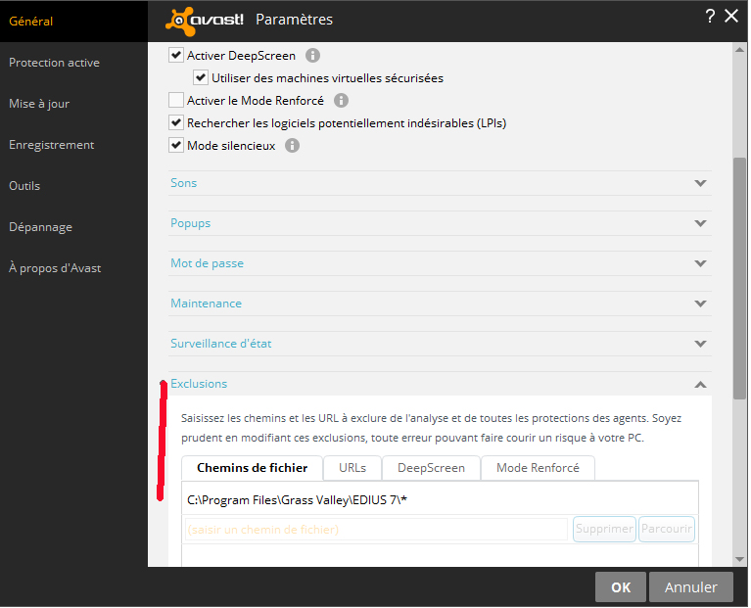The width and height of the screenshot is (751, 608).
Task: Toggle Rechercher les logiciels potentiellement indésirables
Action: 176,122
